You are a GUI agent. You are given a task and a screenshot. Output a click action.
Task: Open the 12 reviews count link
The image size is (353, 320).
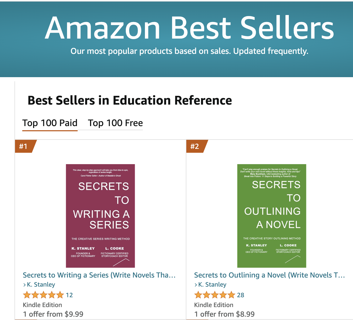coord(69,295)
